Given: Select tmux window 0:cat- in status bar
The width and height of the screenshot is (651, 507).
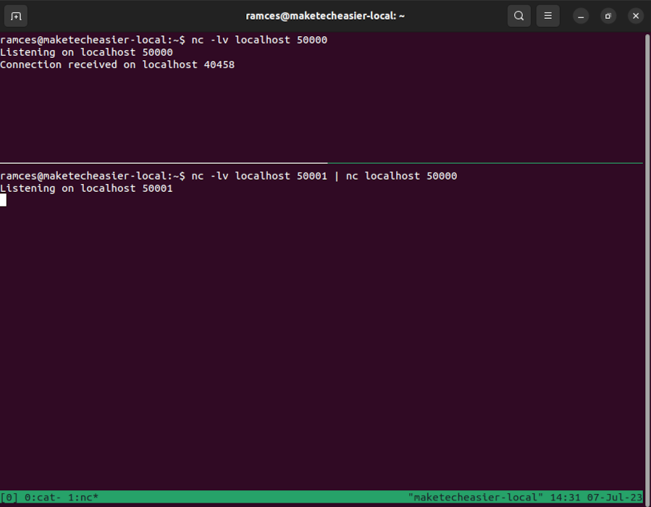Looking at the screenshot, I should tap(43, 497).
